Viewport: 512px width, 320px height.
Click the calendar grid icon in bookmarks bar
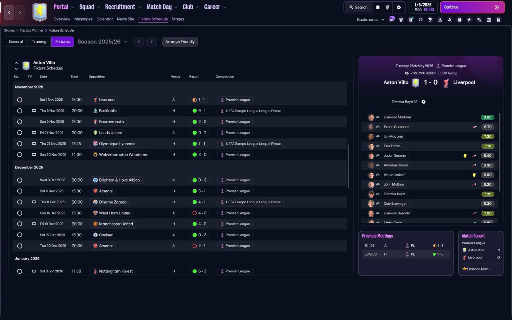[489, 20]
